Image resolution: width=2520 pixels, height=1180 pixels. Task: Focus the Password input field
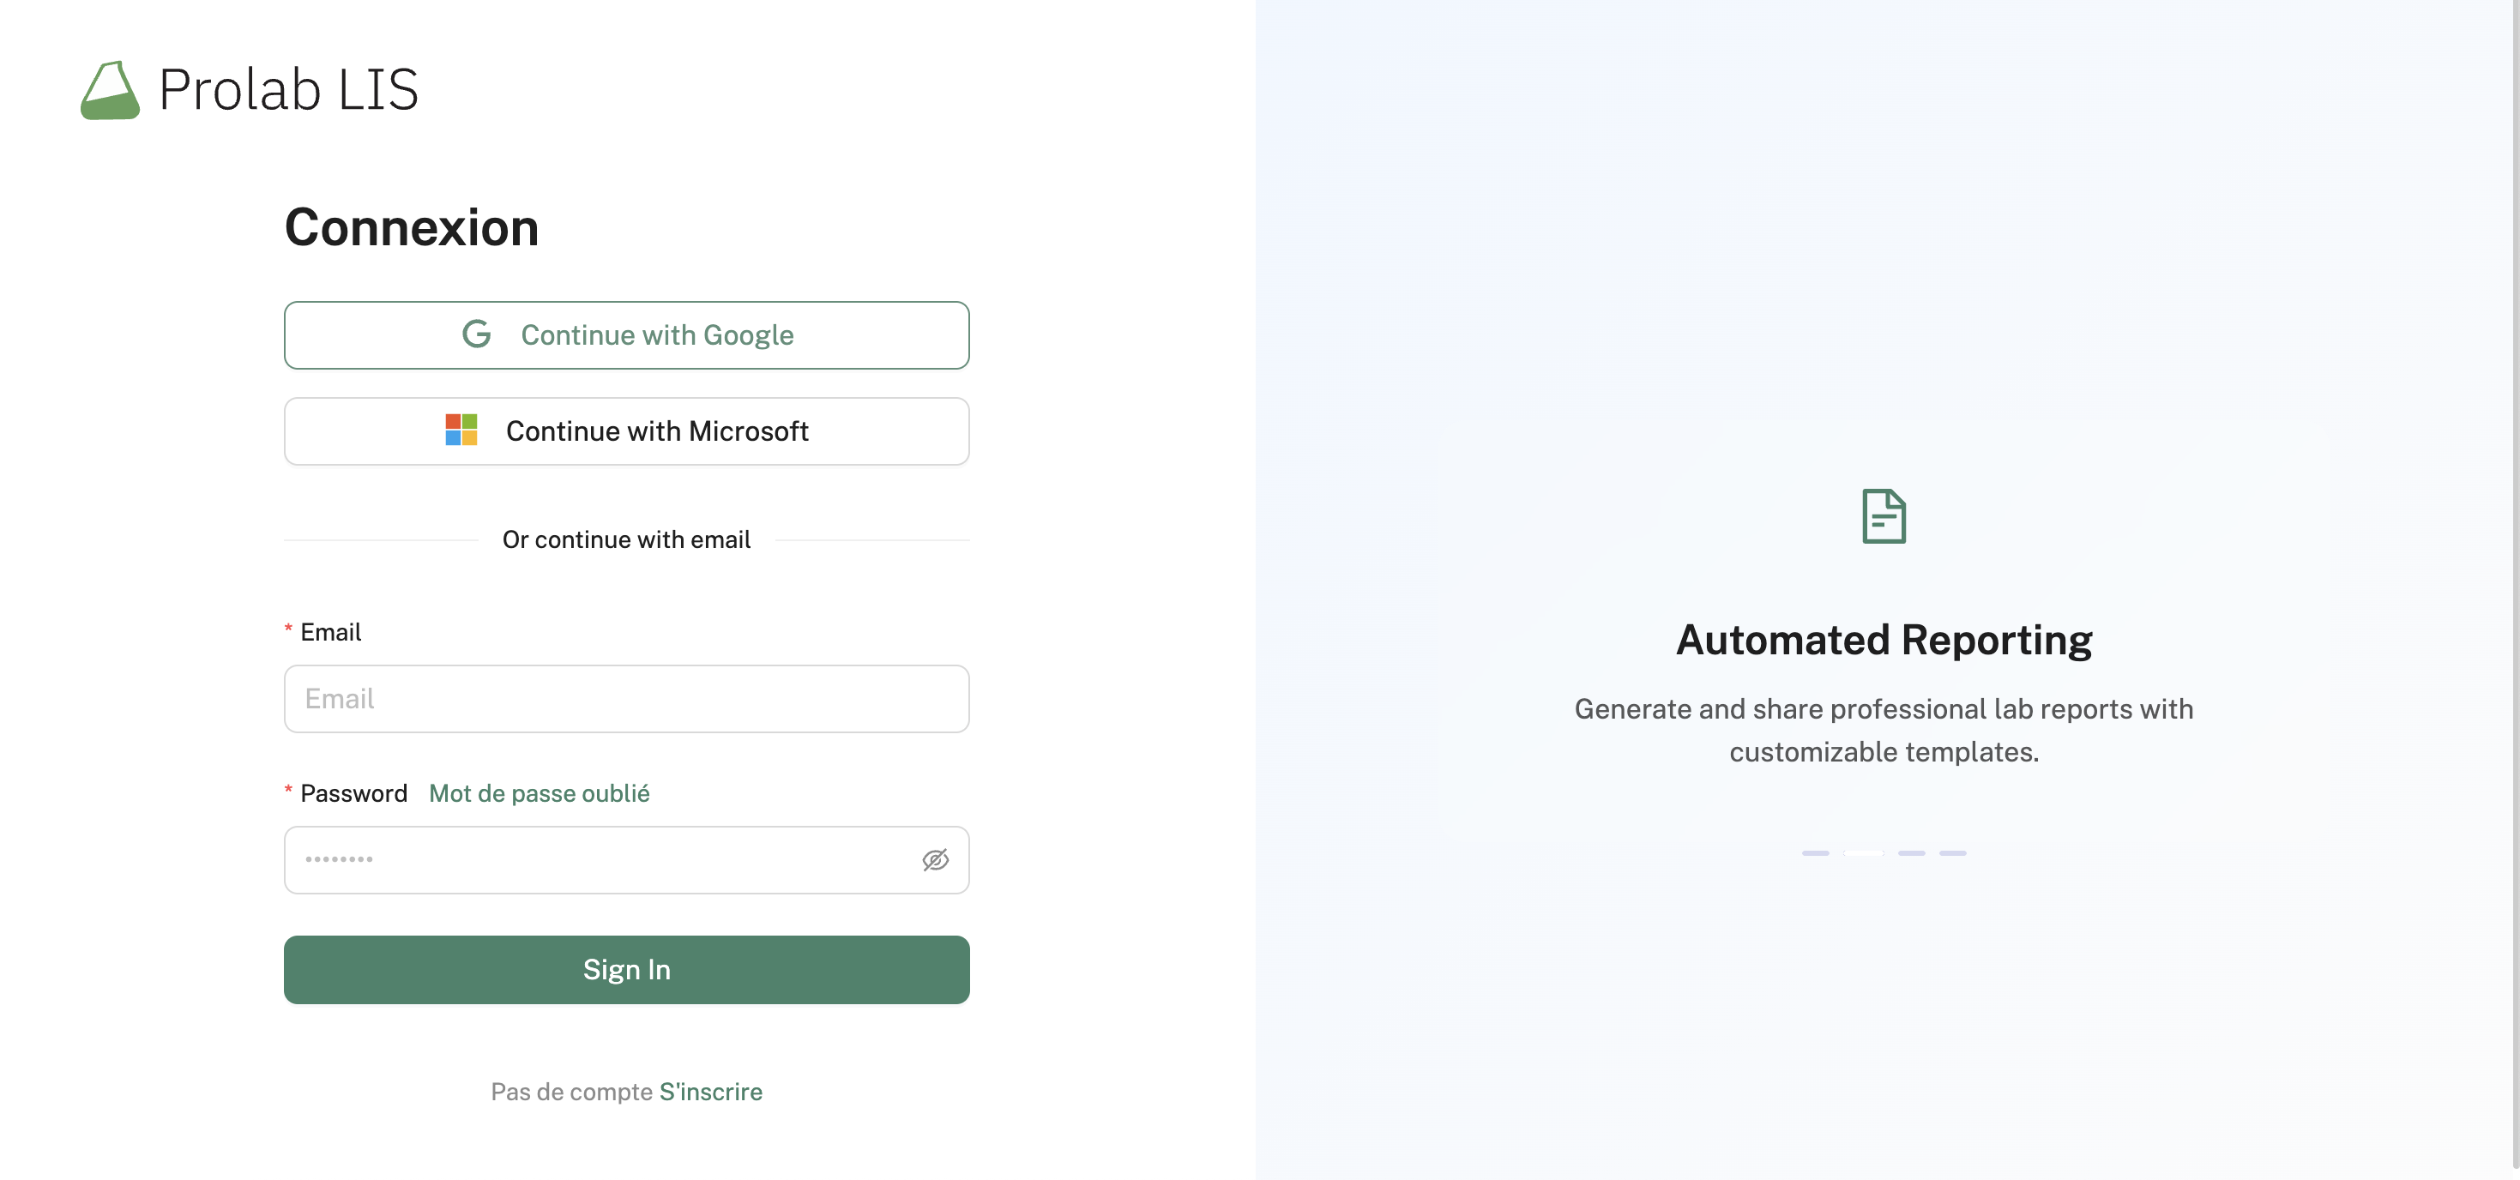tap(626, 860)
